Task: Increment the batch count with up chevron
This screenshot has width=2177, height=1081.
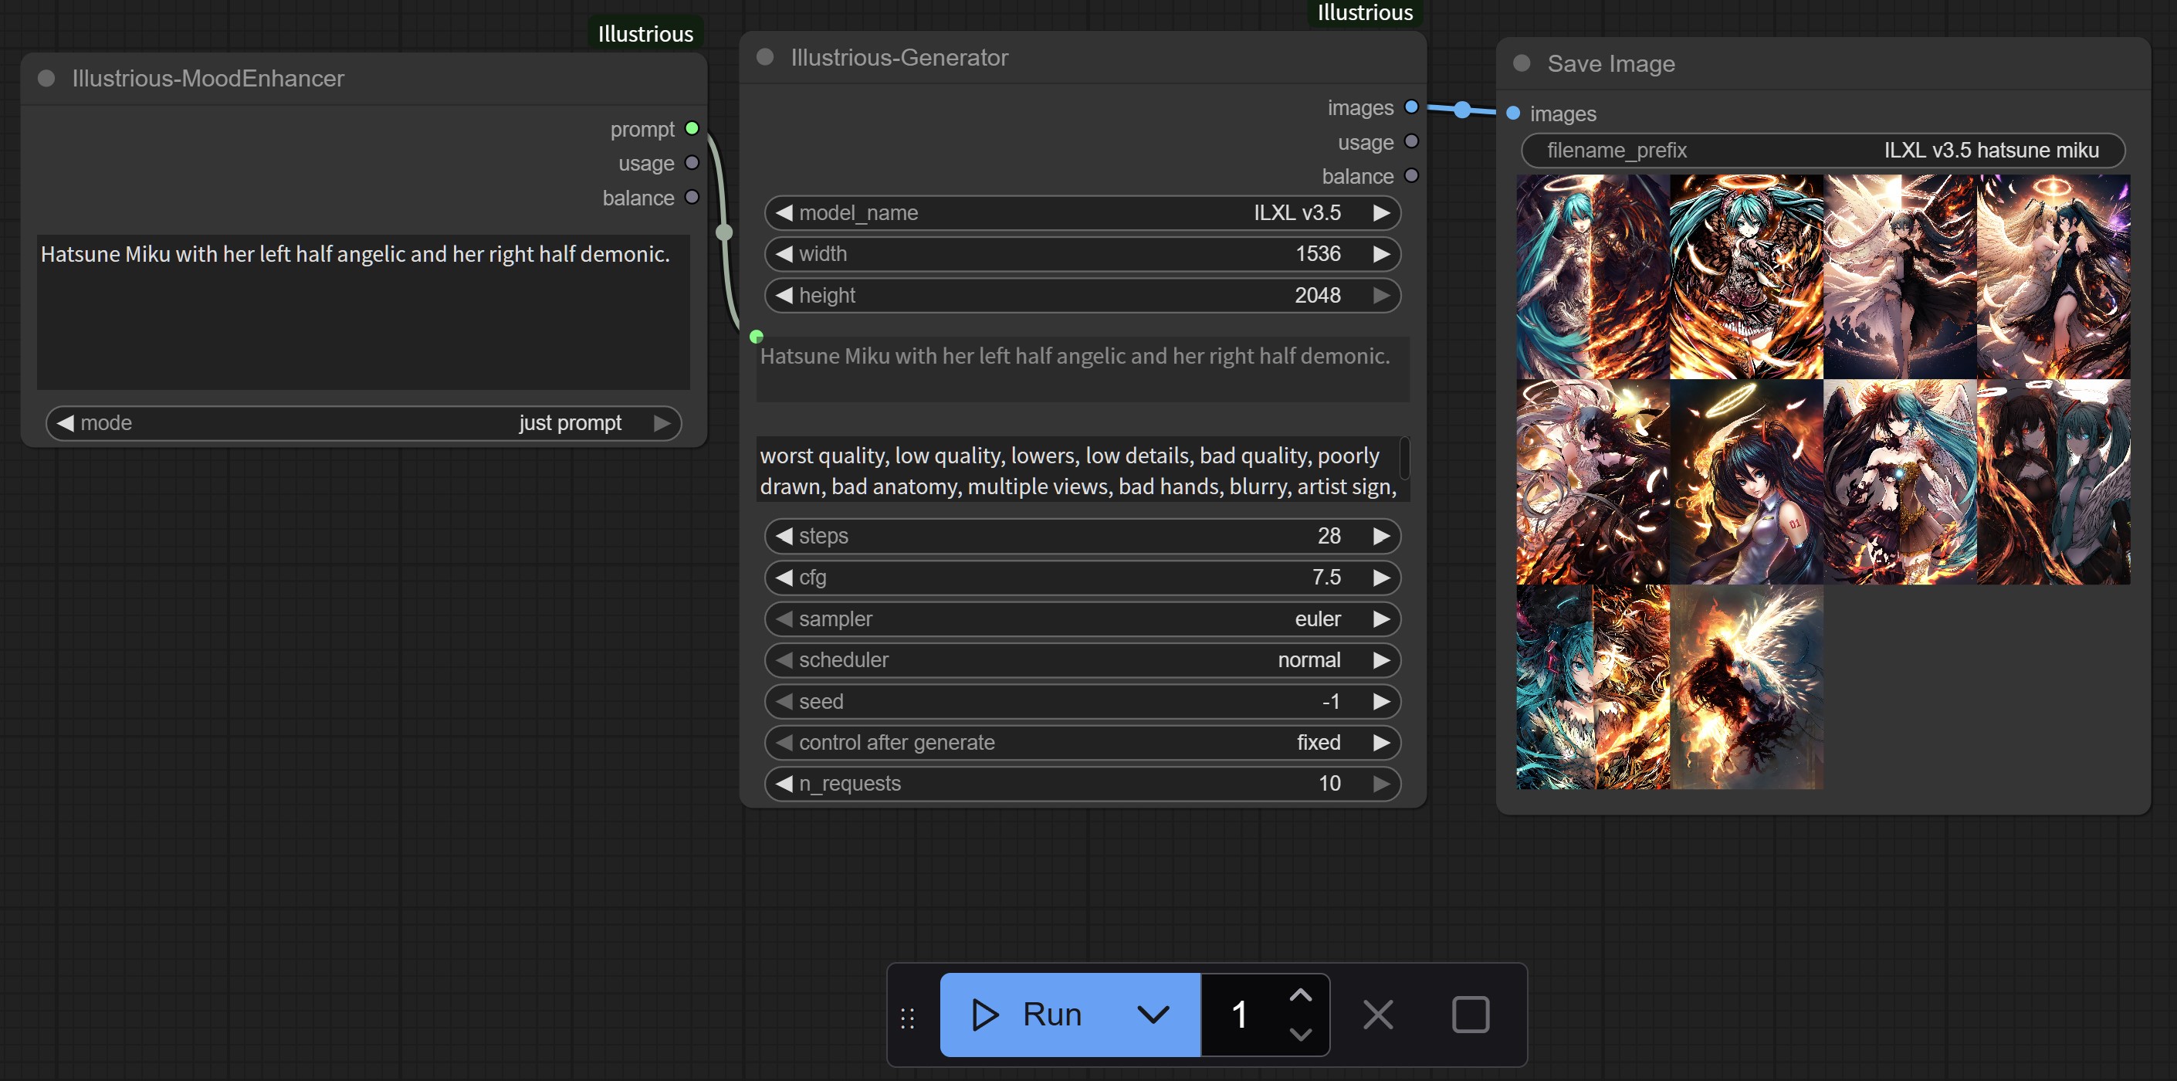Action: tap(1301, 995)
